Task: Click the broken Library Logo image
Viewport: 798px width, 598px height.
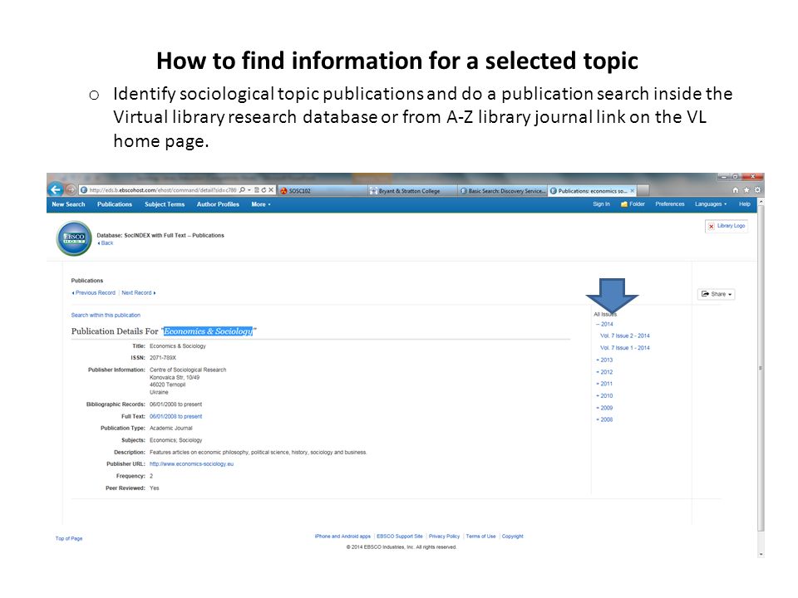Action: point(727,226)
